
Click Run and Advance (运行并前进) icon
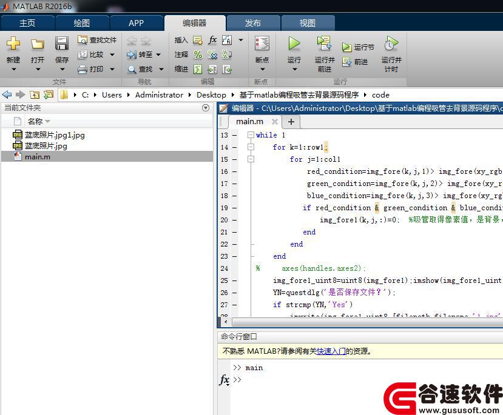(x=325, y=44)
